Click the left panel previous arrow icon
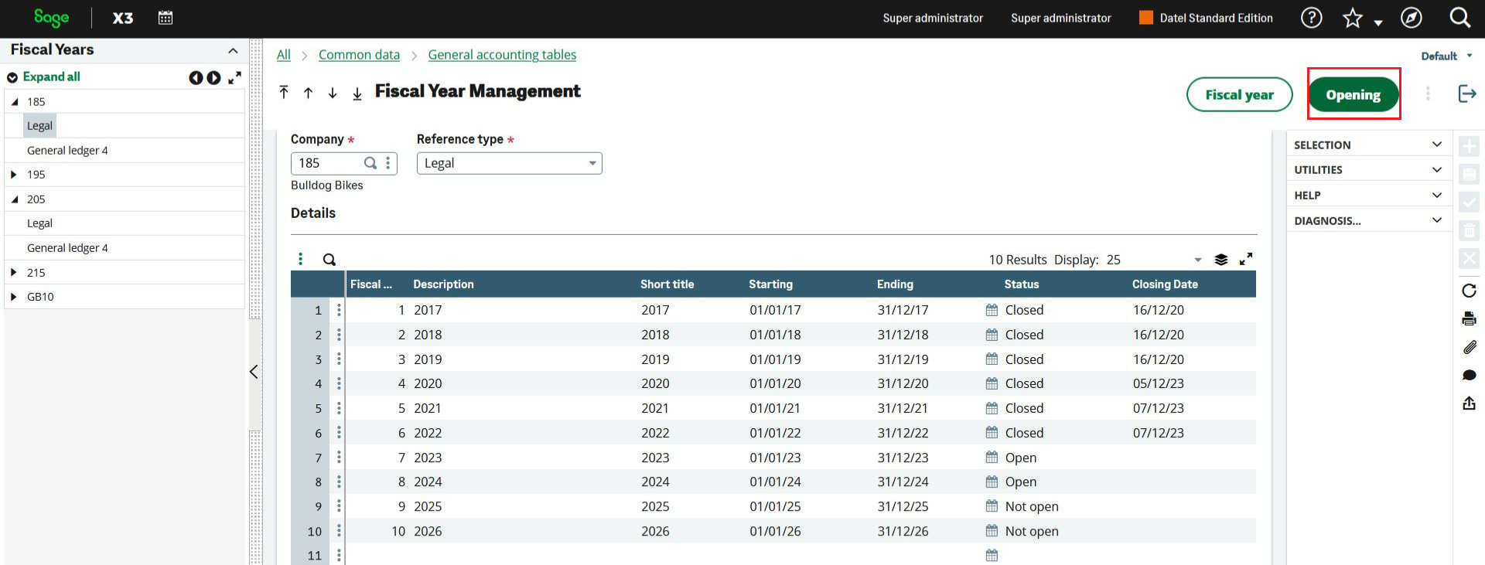 196,77
